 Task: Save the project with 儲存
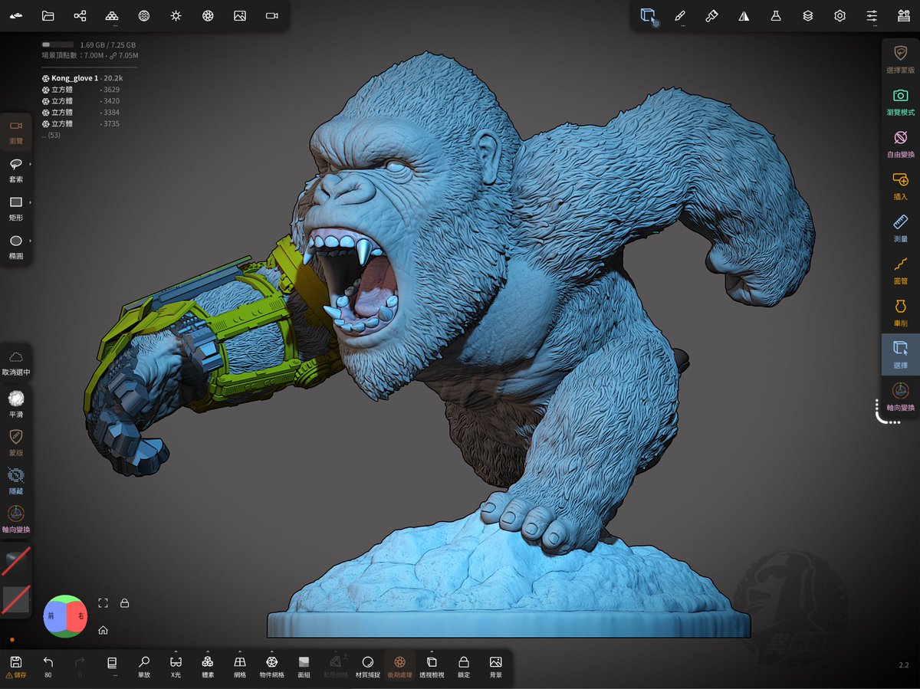[x=16, y=666]
